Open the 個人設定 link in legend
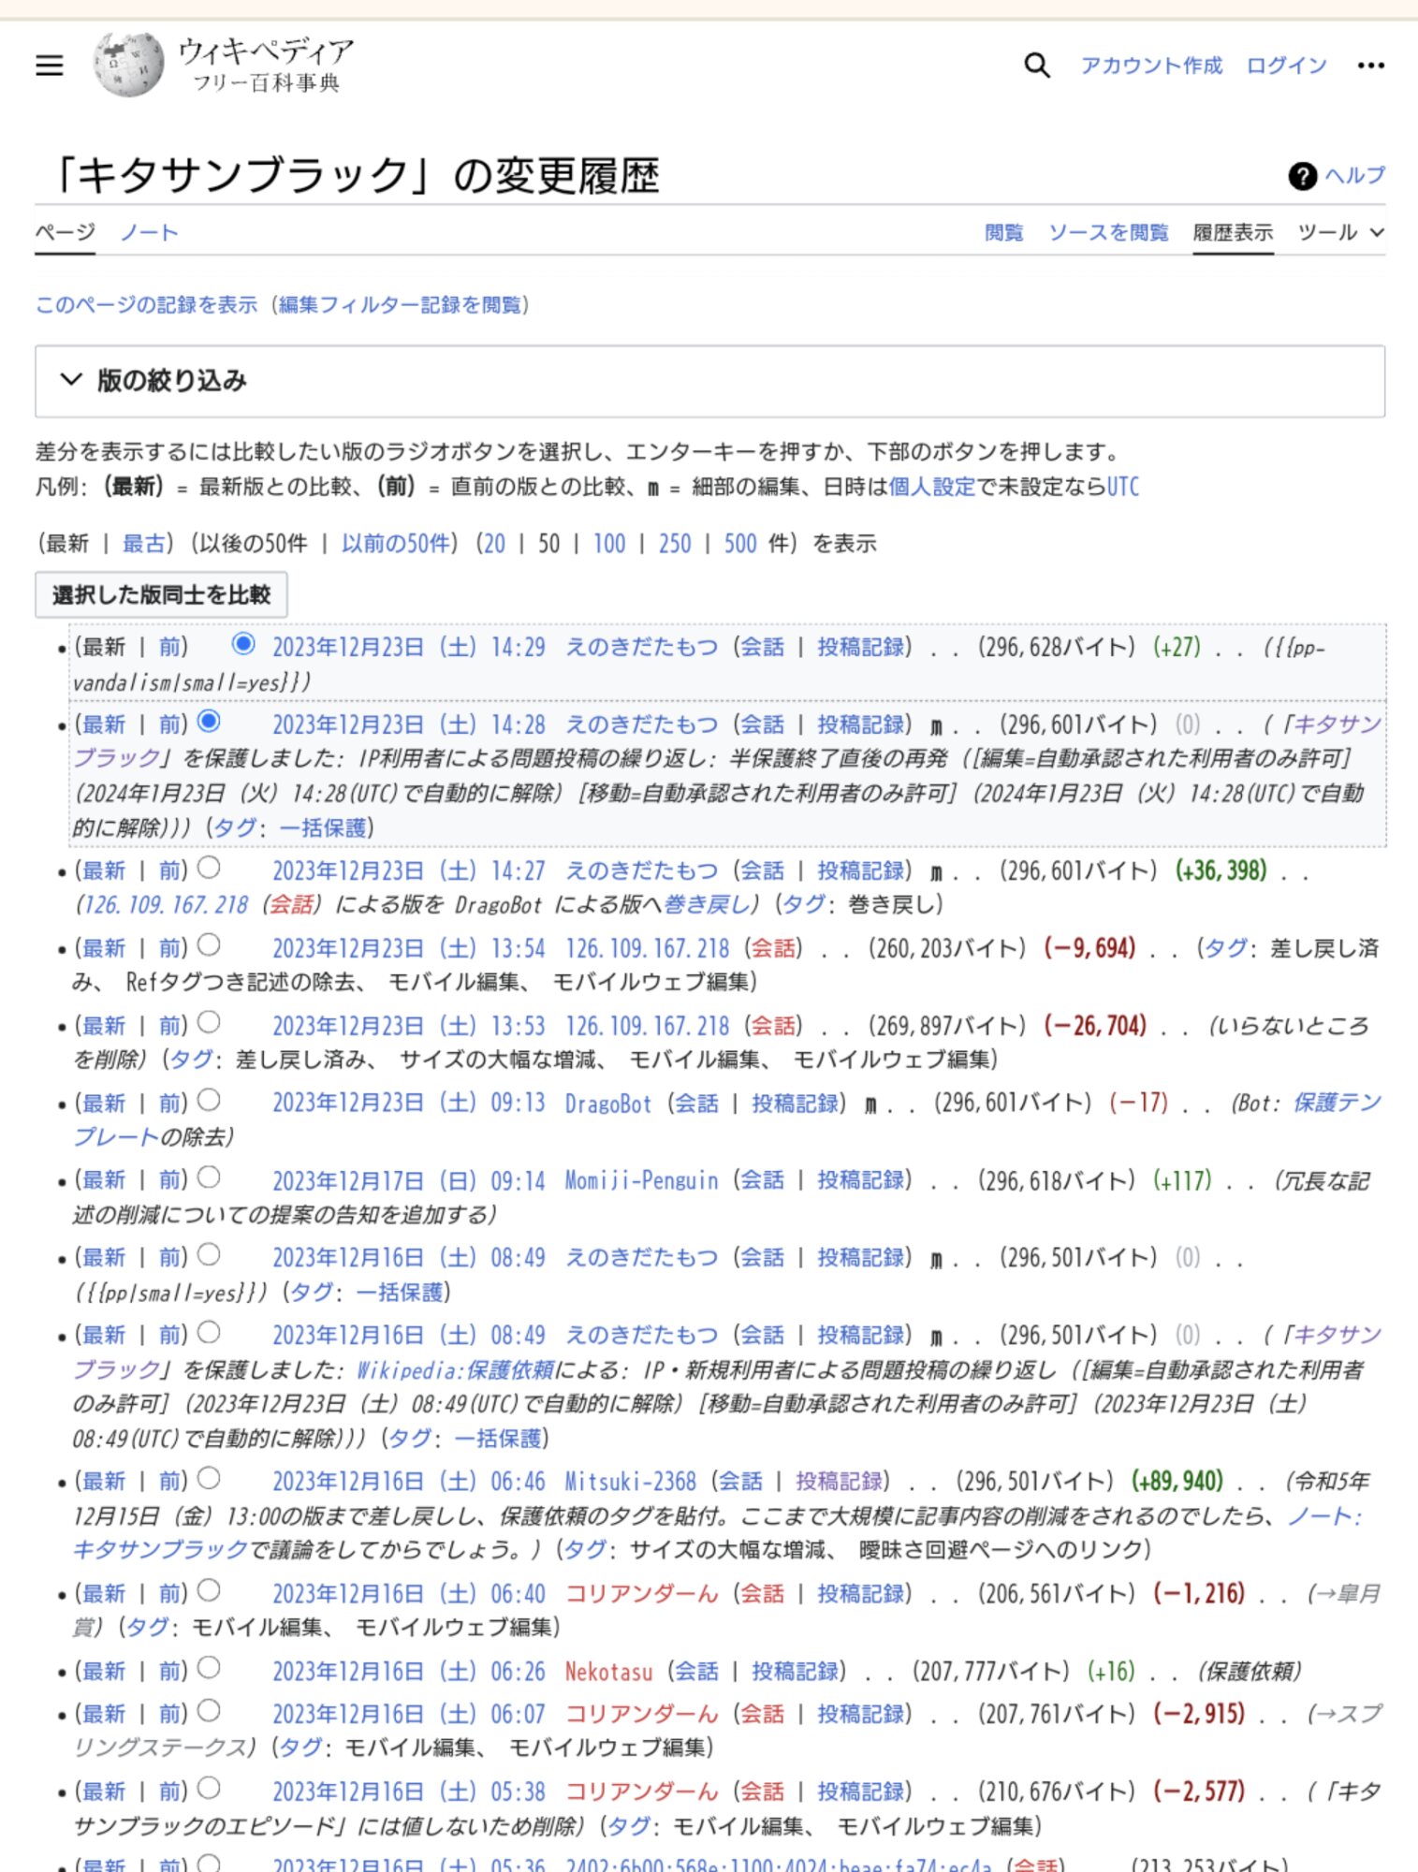 pos(931,487)
